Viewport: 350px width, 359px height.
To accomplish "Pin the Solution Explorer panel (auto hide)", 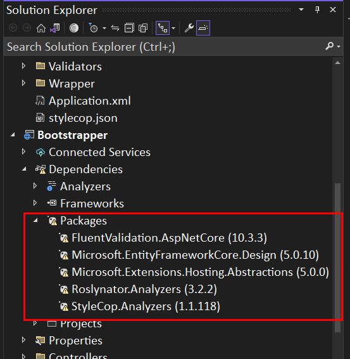I will tap(317, 10).
